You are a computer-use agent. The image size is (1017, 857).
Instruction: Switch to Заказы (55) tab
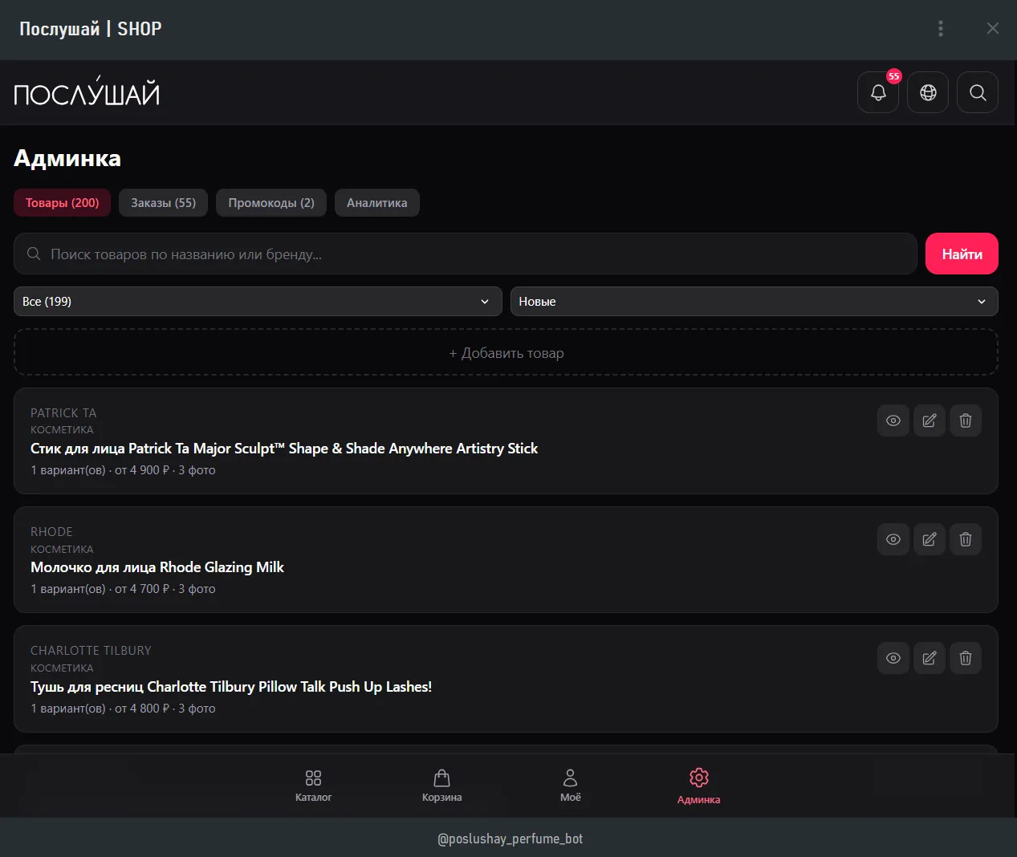pos(164,203)
